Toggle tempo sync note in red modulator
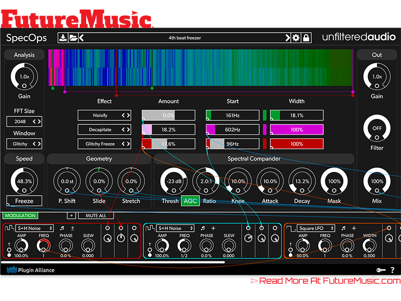Screen dimensions: 401x301 62,228
